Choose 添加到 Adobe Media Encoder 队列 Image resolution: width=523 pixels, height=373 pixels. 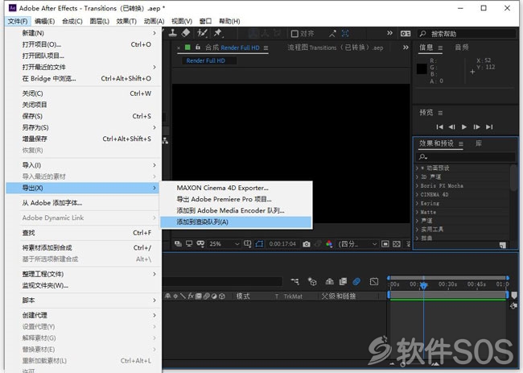(x=236, y=211)
